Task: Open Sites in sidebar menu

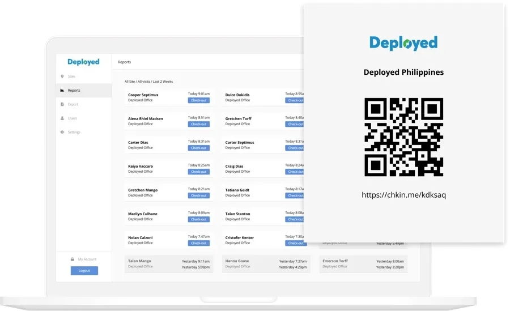Action: [x=84, y=76]
